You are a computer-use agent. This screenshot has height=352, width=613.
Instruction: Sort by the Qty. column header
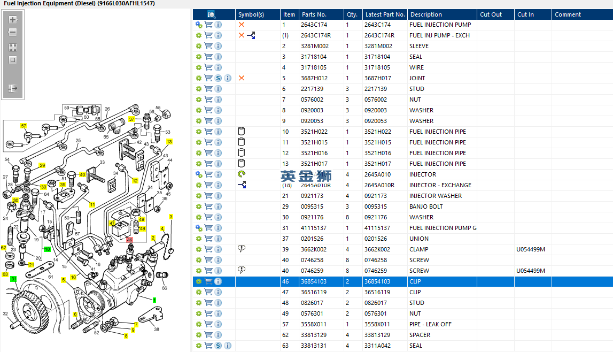click(x=353, y=14)
